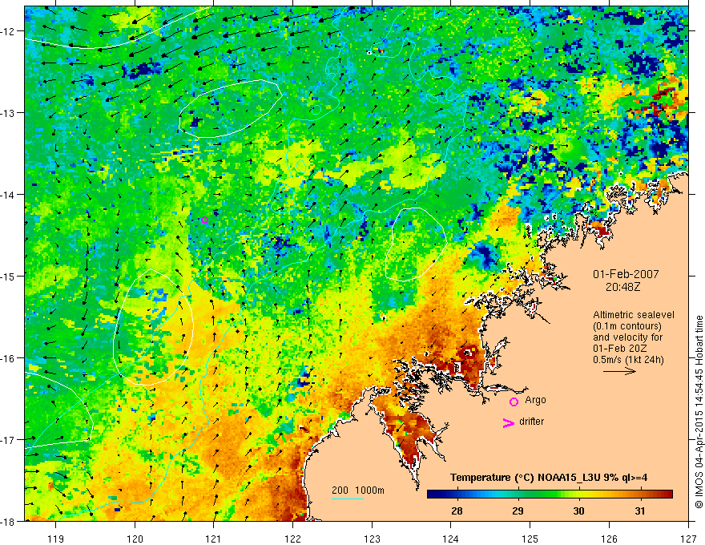Click the 'Argo' legend label
This screenshot has width=705, height=545.
tap(535, 400)
